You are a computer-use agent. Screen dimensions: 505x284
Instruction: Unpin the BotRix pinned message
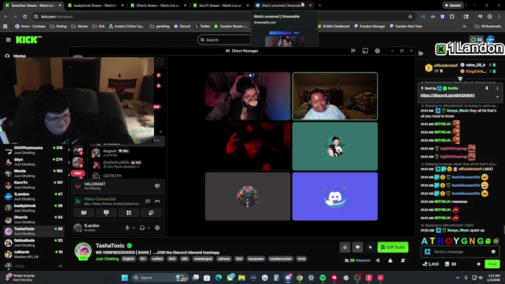coord(487,88)
